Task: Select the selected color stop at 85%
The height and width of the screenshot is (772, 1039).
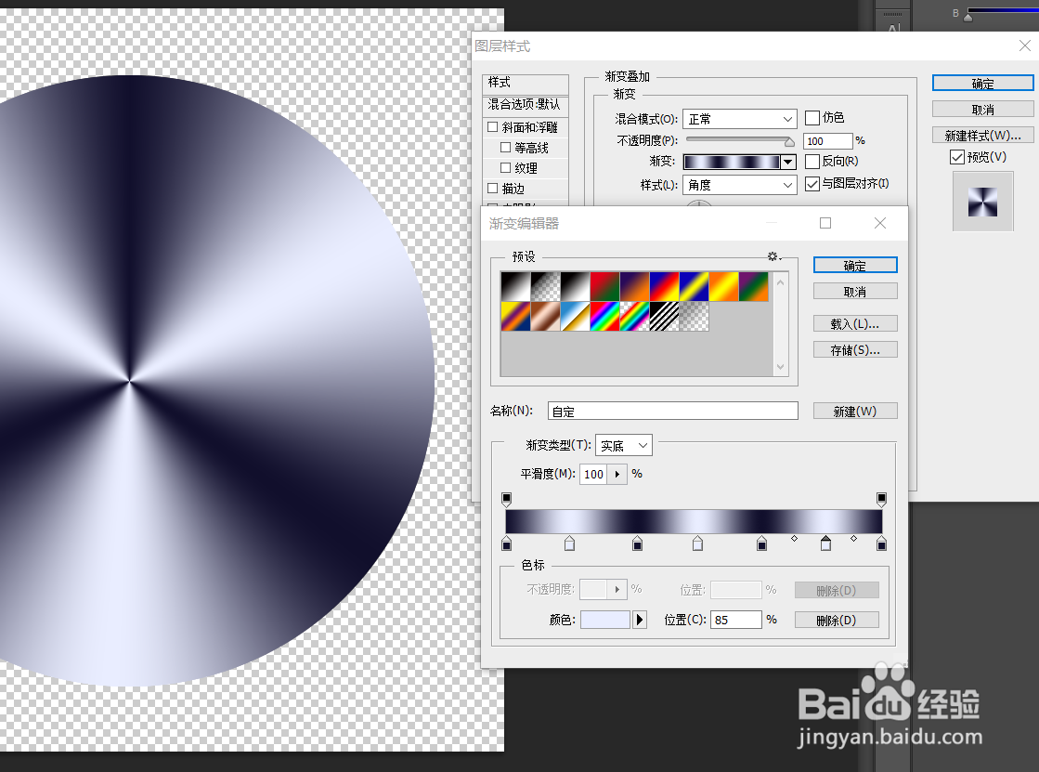Action: tap(825, 543)
